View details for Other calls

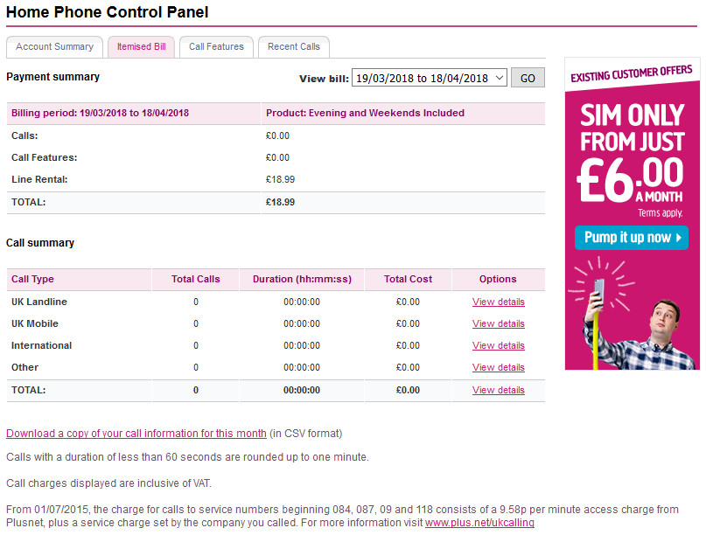[499, 368]
